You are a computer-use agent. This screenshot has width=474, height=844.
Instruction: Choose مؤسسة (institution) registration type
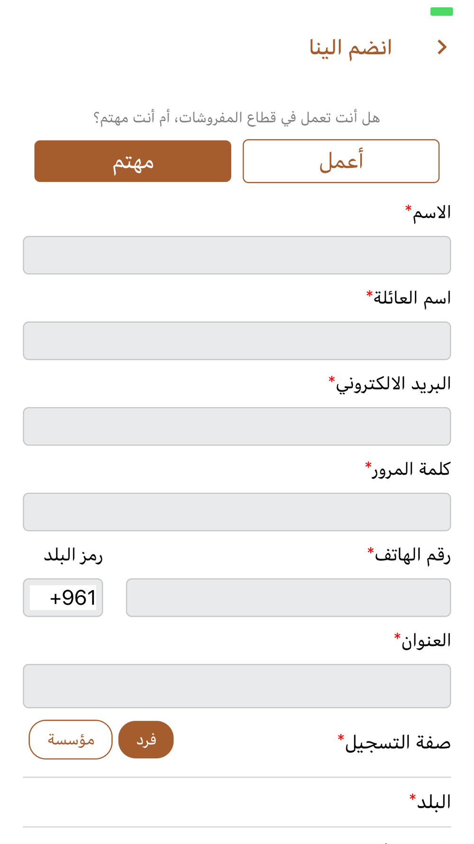click(71, 740)
